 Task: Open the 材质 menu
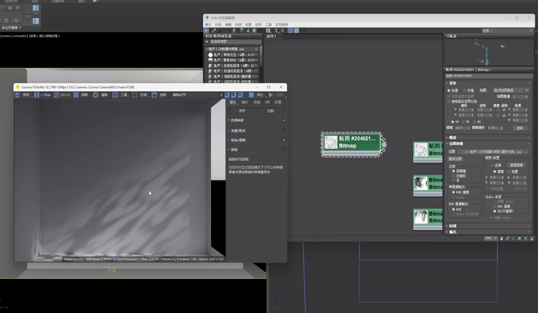click(x=218, y=25)
